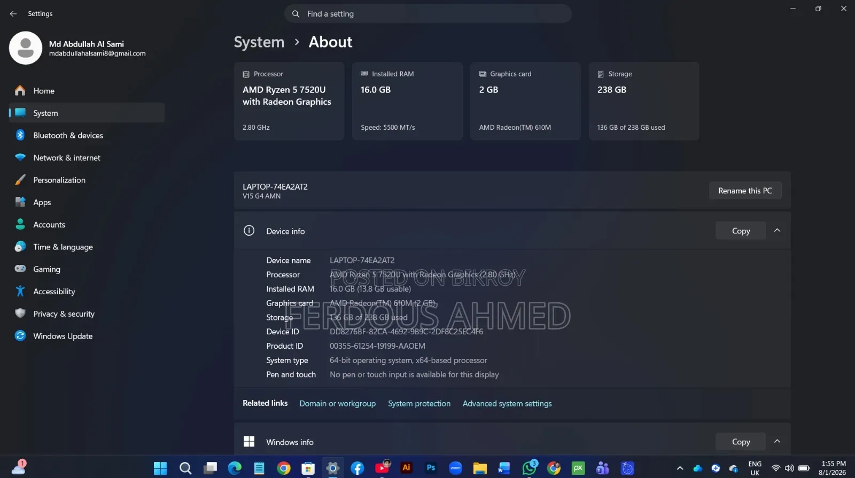Screen dimensions: 855x478
Task: Click the Device info circle icon
Action: point(249,231)
